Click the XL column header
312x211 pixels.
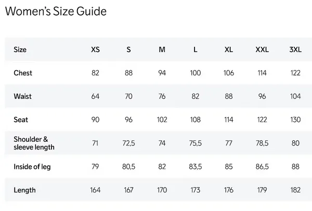tap(229, 49)
